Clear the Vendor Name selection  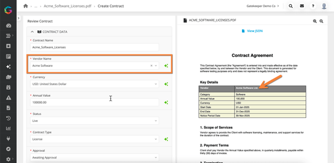click(x=151, y=66)
